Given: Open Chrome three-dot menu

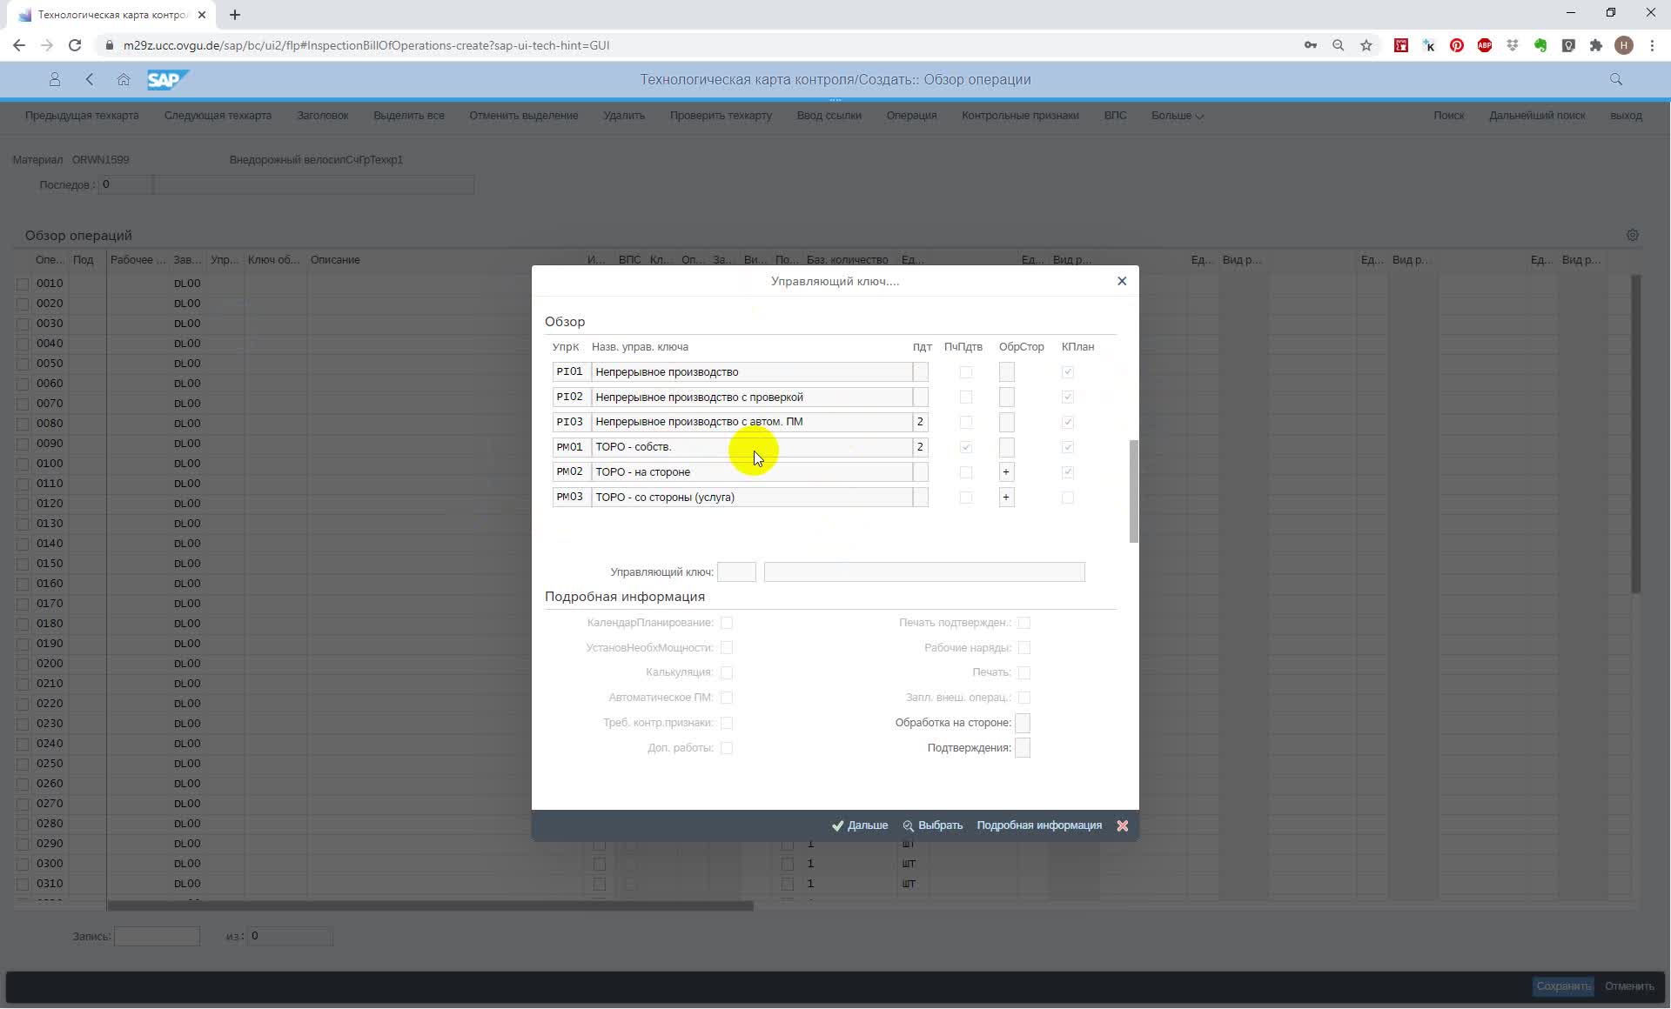Looking at the screenshot, I should (x=1652, y=45).
